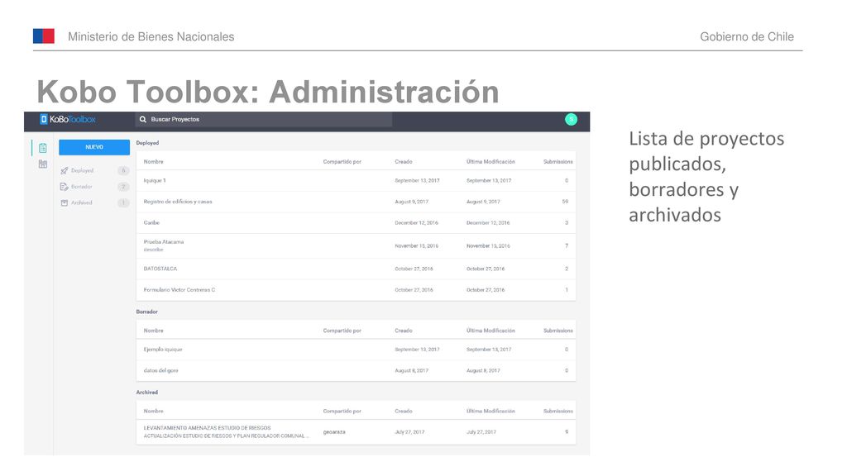This screenshot has width=847, height=476.
Task: Click the Borrador count badge
Action: tap(123, 187)
